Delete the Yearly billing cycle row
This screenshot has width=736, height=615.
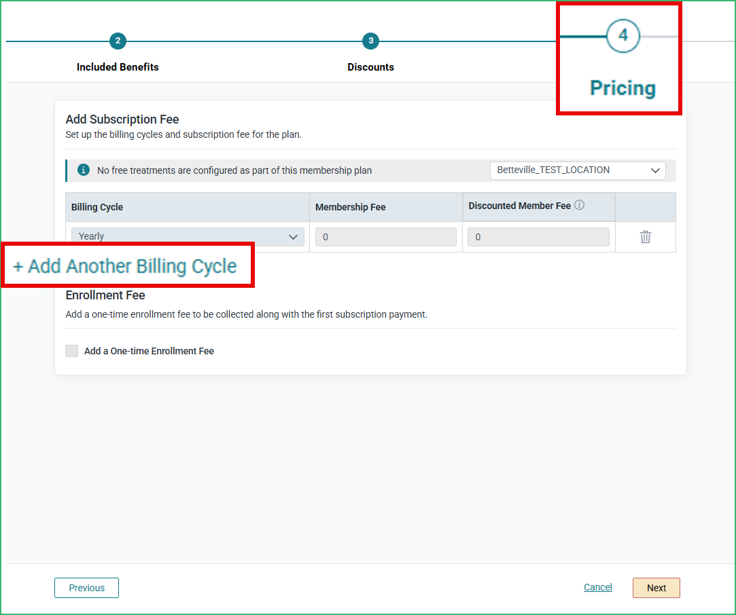645,236
